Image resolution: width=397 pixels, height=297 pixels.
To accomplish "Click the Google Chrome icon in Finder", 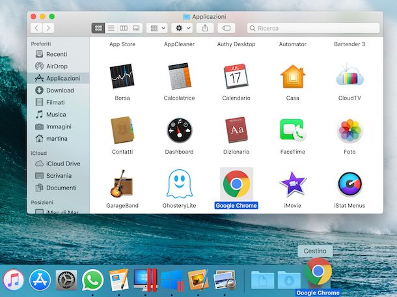I will pos(236,184).
